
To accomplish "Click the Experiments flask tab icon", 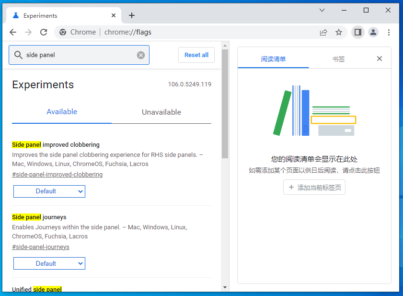I will [x=16, y=15].
